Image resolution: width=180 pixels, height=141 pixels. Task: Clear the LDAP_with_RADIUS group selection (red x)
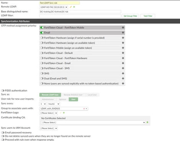click(x=84, y=108)
